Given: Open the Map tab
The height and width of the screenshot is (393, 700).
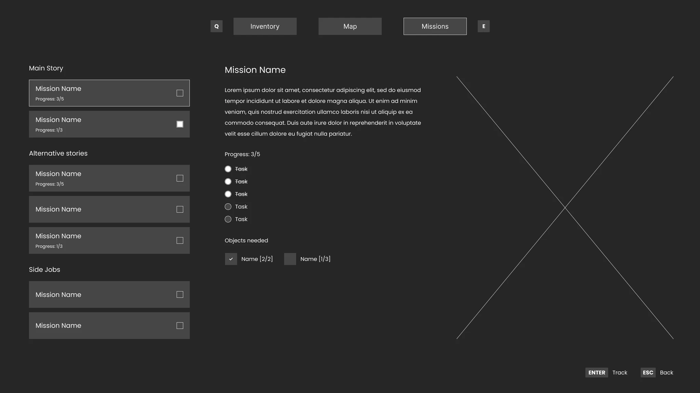Looking at the screenshot, I should 350,26.
